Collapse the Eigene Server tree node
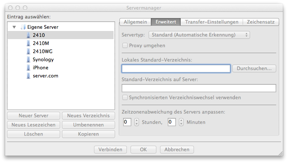This screenshot has height=163, width=288. point(14,27)
